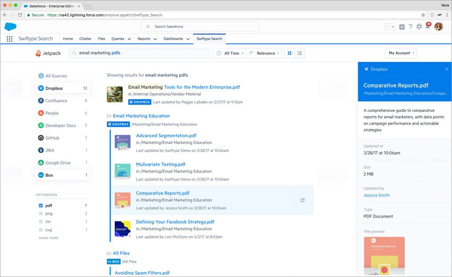Viewport: 452px width, 277px height.
Task: Open the Chatter tab
Action: coord(85,39)
